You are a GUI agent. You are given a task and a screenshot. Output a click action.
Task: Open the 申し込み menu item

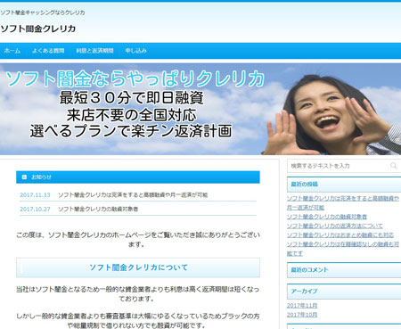135,51
